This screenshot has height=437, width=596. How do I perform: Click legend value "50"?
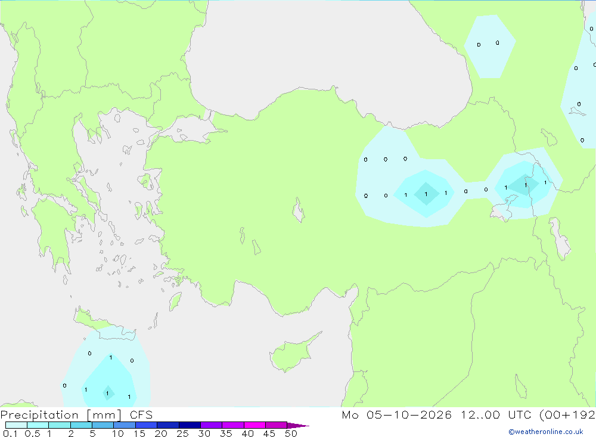(x=291, y=433)
